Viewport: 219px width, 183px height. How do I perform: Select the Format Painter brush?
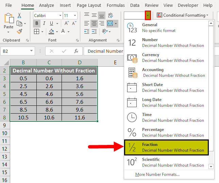coord(19,31)
